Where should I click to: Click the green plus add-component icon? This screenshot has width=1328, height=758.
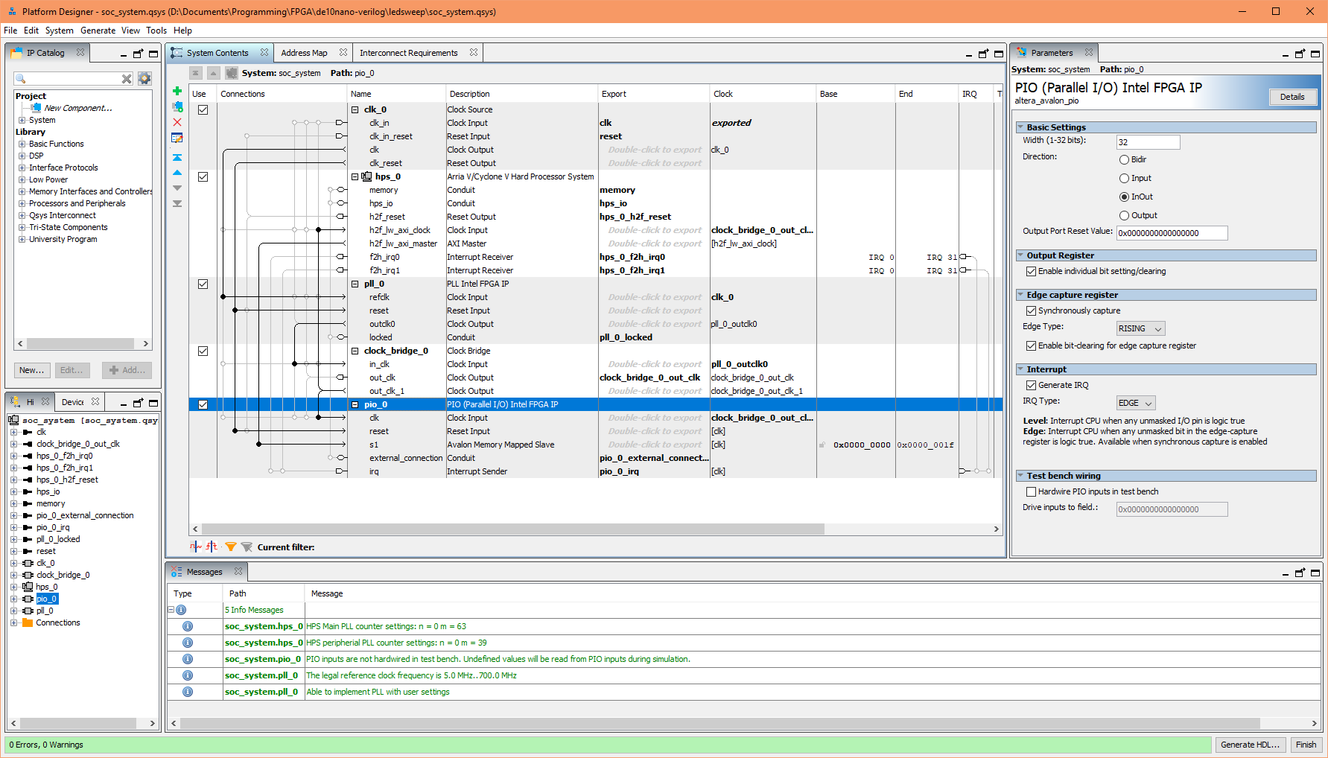point(177,91)
